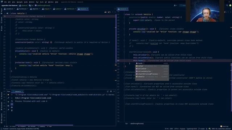This screenshot has width=232, height=130.
Task: Open the 4 spaces indent selector
Action: [182, 129]
